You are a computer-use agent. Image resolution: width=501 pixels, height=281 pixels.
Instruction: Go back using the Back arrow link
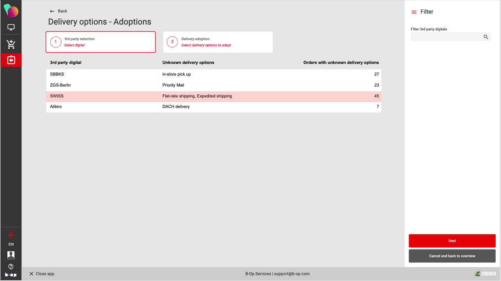click(58, 11)
